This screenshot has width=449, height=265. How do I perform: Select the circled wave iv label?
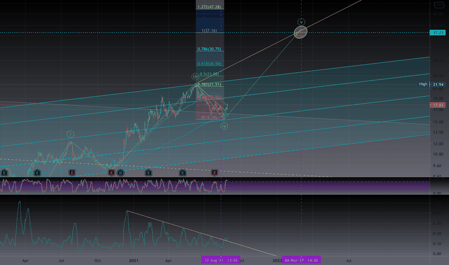coord(224,126)
